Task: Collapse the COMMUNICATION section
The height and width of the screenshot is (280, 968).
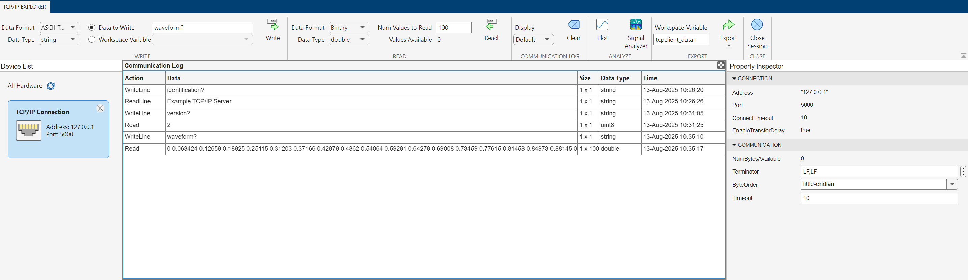Action: (x=734, y=145)
